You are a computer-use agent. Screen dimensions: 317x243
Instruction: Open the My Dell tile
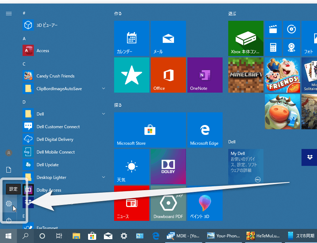pyautogui.click(x=246, y=167)
